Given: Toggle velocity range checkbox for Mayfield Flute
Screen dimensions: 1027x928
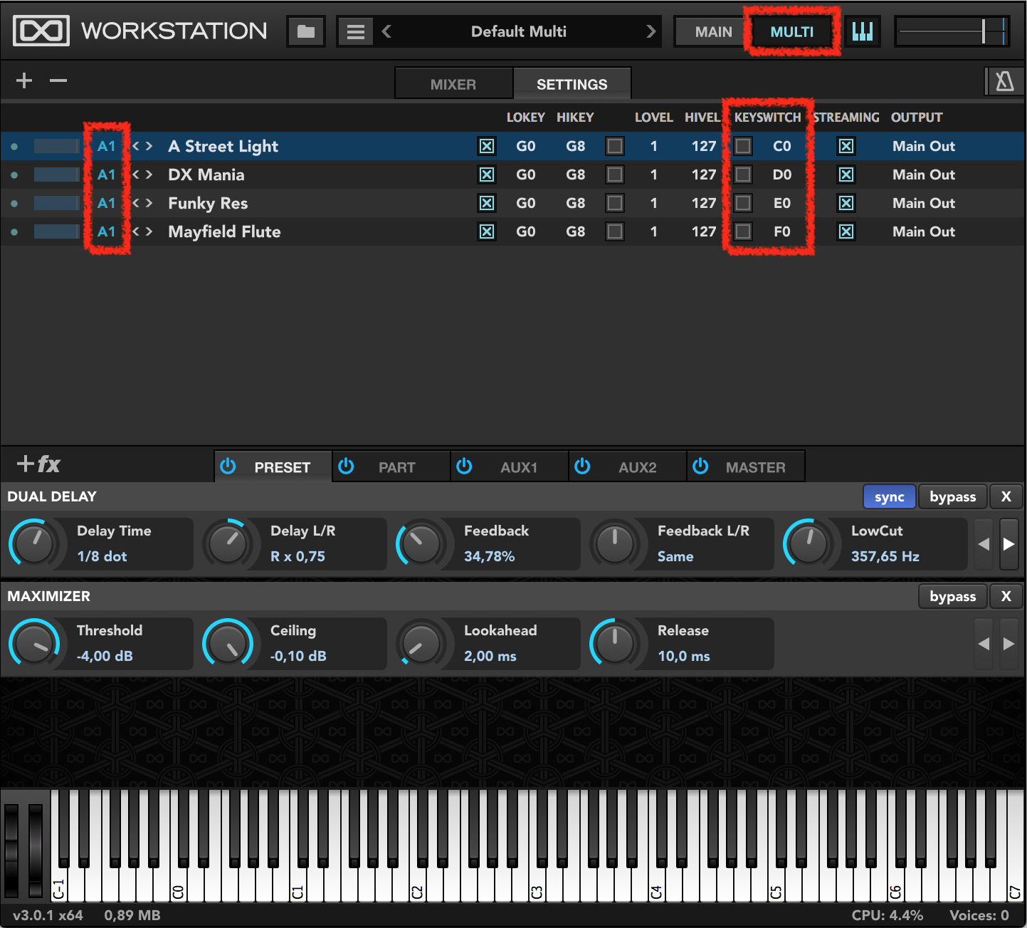Looking at the screenshot, I should [615, 231].
